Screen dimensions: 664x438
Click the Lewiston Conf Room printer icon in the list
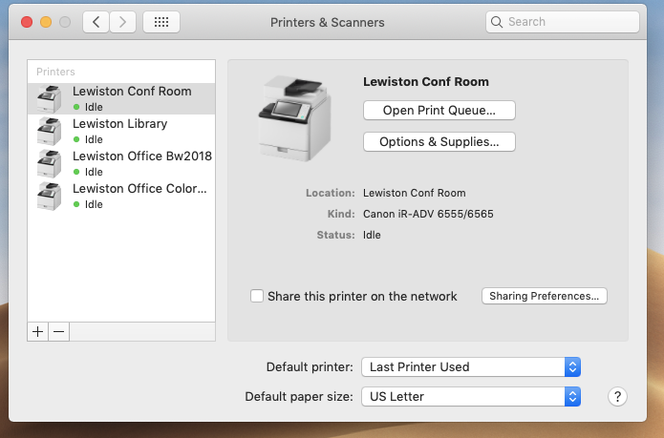coord(49,99)
